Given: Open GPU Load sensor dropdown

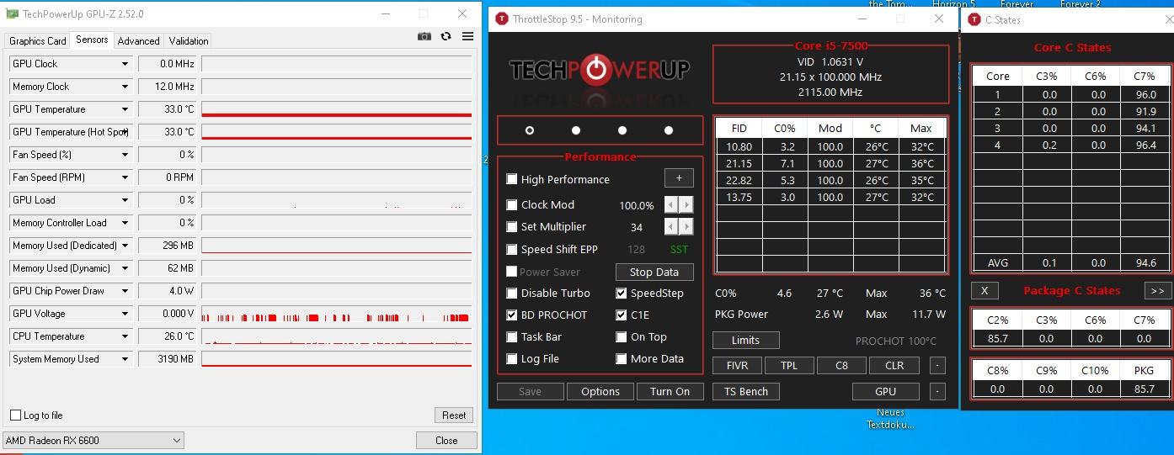Looking at the screenshot, I should point(125,200).
